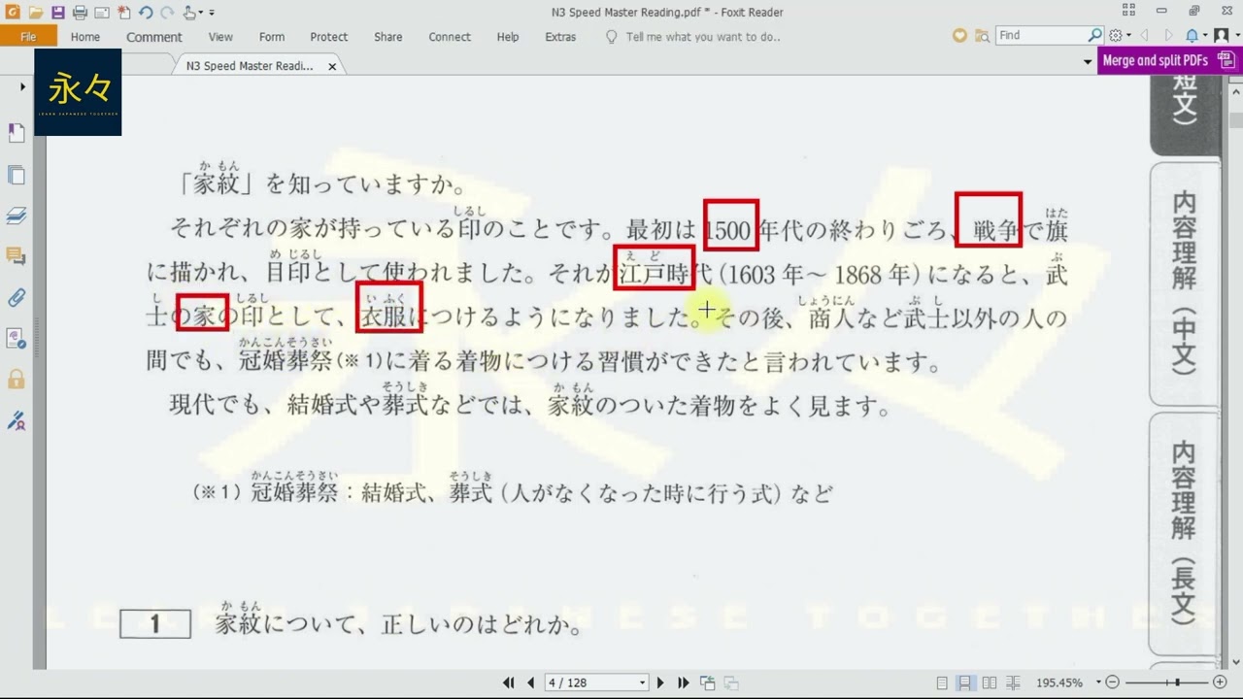Open the Protect ribbon tab

(x=329, y=37)
